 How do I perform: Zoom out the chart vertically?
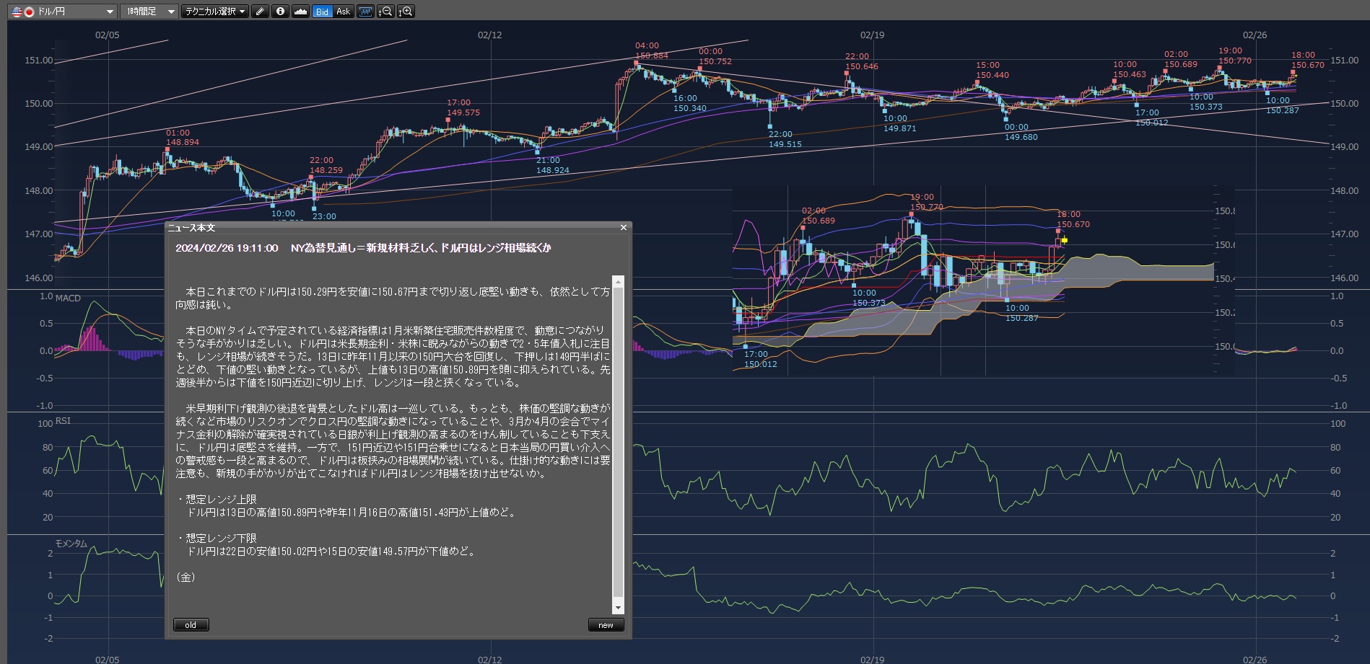click(385, 12)
